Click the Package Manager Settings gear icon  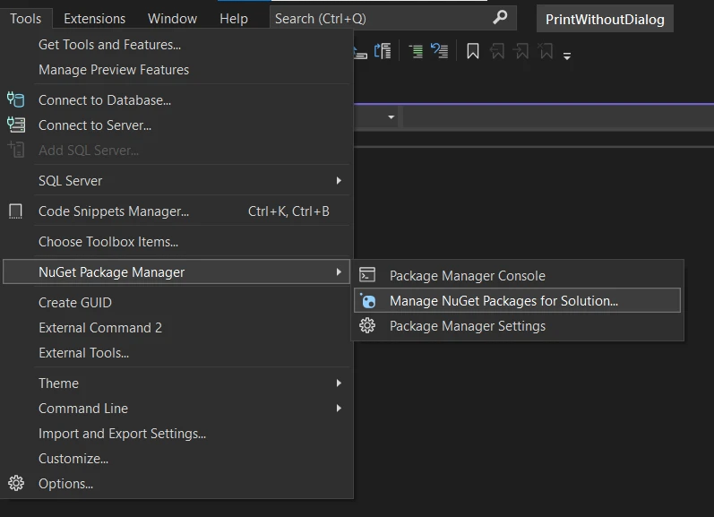tap(366, 326)
